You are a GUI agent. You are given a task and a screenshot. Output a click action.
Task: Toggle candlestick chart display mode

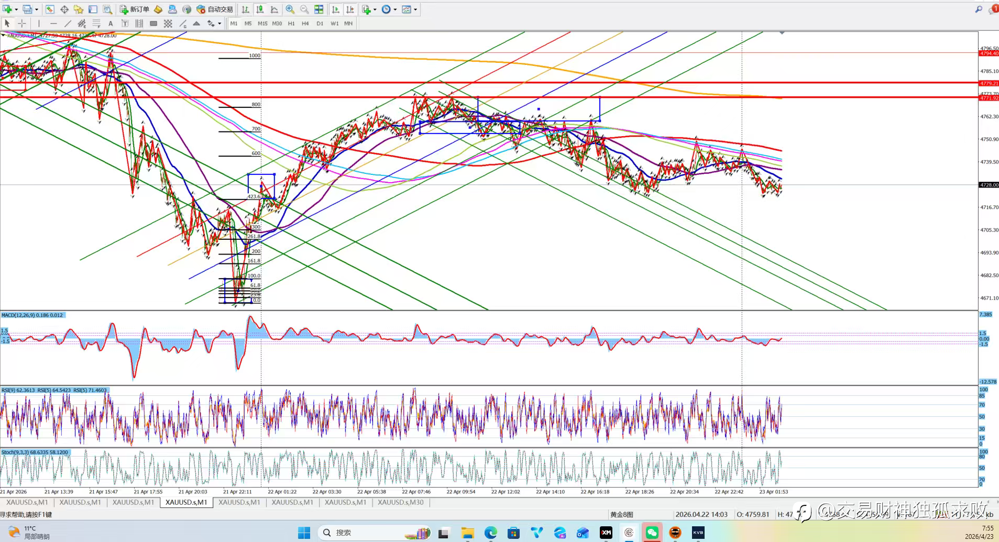tap(260, 9)
